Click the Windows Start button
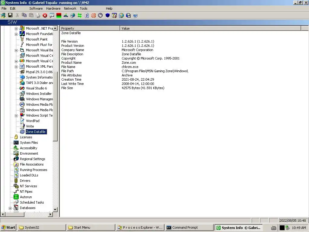This screenshot has height=232, width=309. (x=8, y=227)
